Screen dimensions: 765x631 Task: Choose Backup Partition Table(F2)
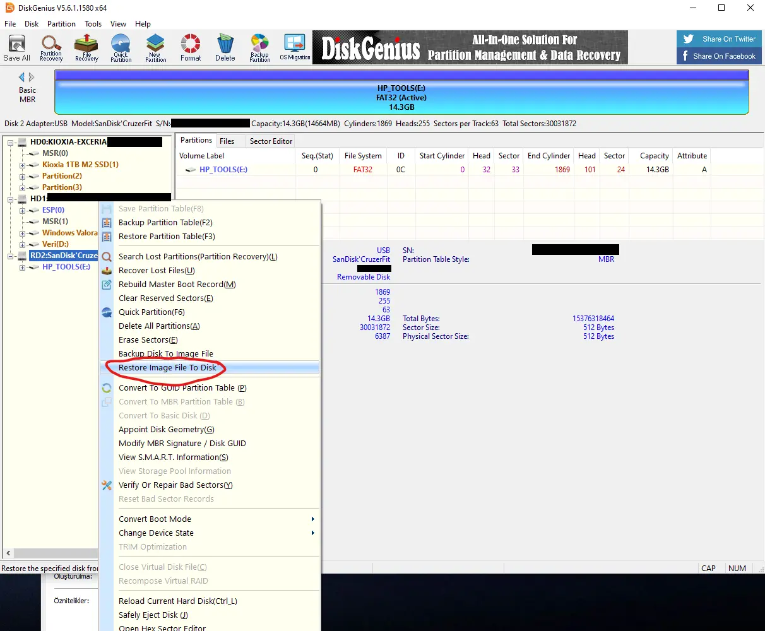point(210,223)
